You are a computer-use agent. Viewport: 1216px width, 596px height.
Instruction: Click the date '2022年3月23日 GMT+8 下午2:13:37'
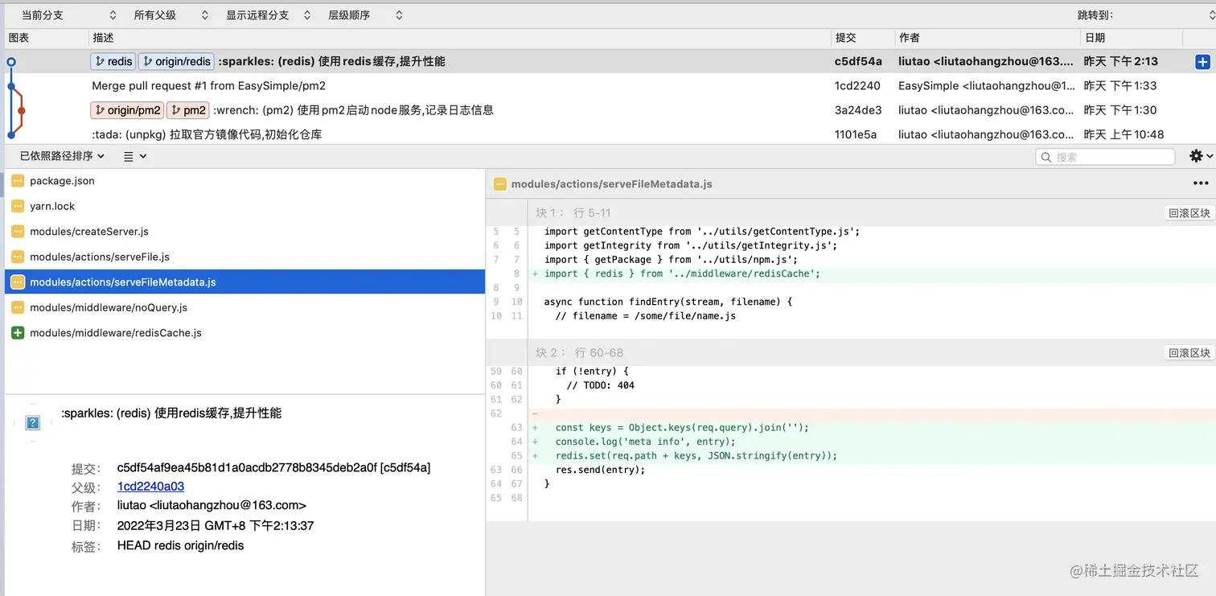coord(216,526)
